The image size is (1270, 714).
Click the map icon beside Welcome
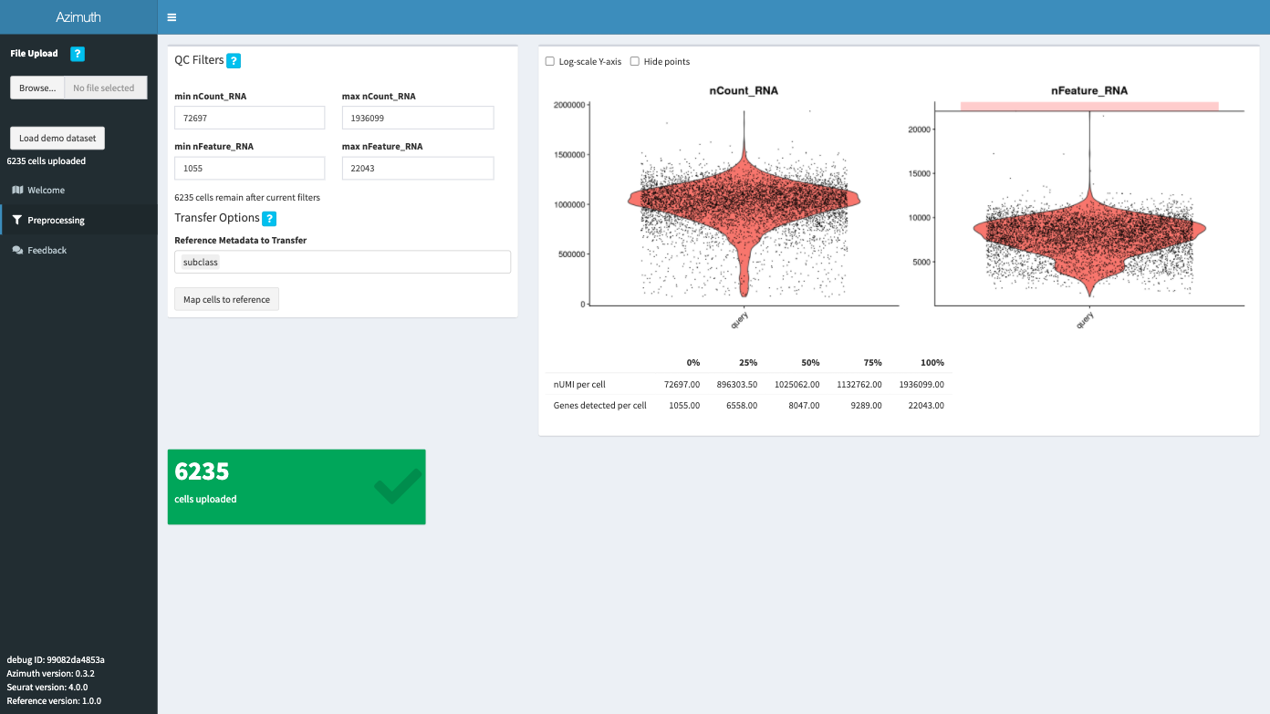click(x=16, y=190)
